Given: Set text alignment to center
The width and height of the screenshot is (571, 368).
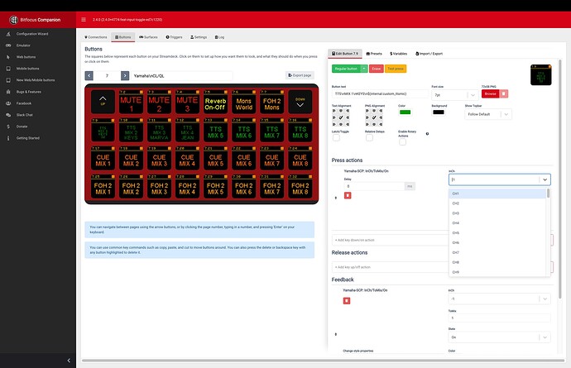Looking at the screenshot, I should tap(341, 117).
